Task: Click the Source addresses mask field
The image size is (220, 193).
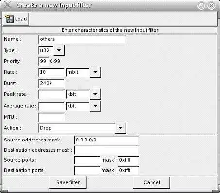Action: [106, 140]
